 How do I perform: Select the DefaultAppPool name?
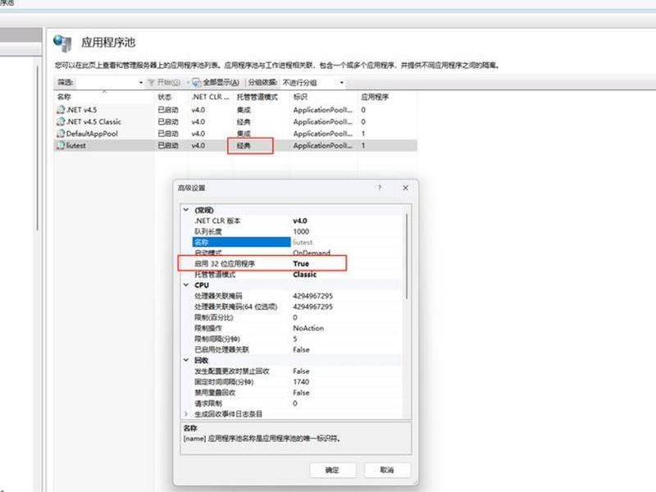(92, 134)
